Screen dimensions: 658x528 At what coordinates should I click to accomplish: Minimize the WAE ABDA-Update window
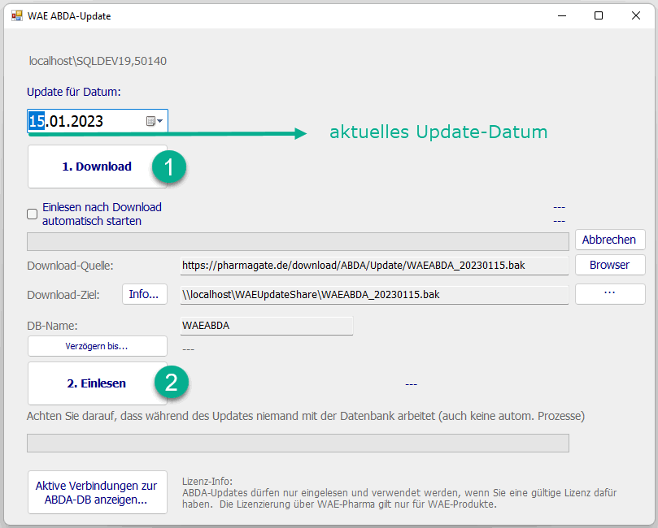tap(562, 16)
